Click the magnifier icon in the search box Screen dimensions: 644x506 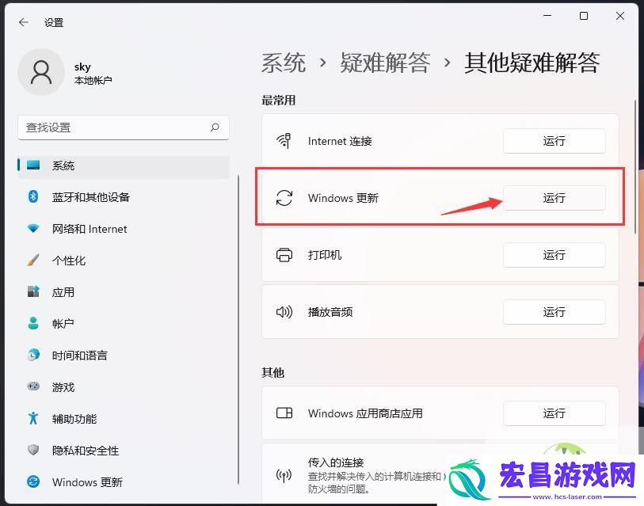coord(215,127)
